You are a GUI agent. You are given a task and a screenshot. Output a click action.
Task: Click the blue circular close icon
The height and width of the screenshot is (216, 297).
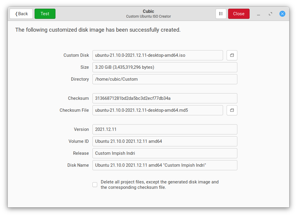tap(282, 14)
